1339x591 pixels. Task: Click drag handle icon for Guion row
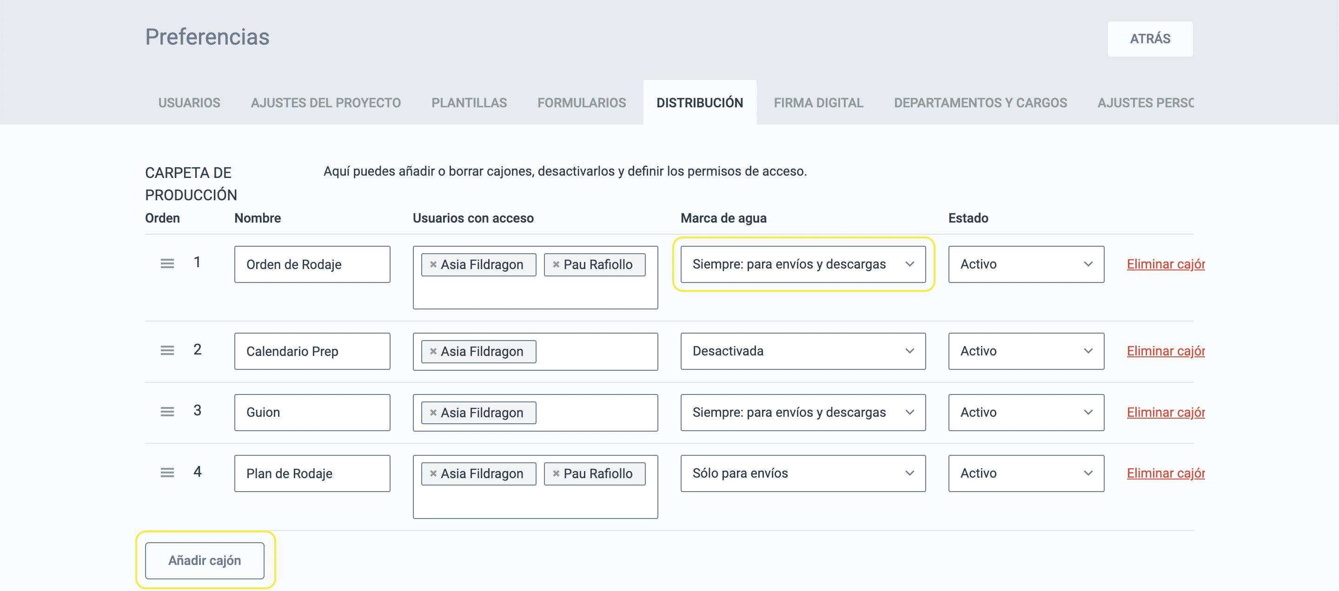pos(167,412)
